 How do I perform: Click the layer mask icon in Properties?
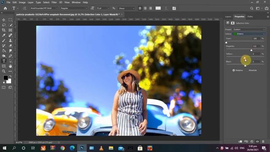pyautogui.click(x=232, y=23)
